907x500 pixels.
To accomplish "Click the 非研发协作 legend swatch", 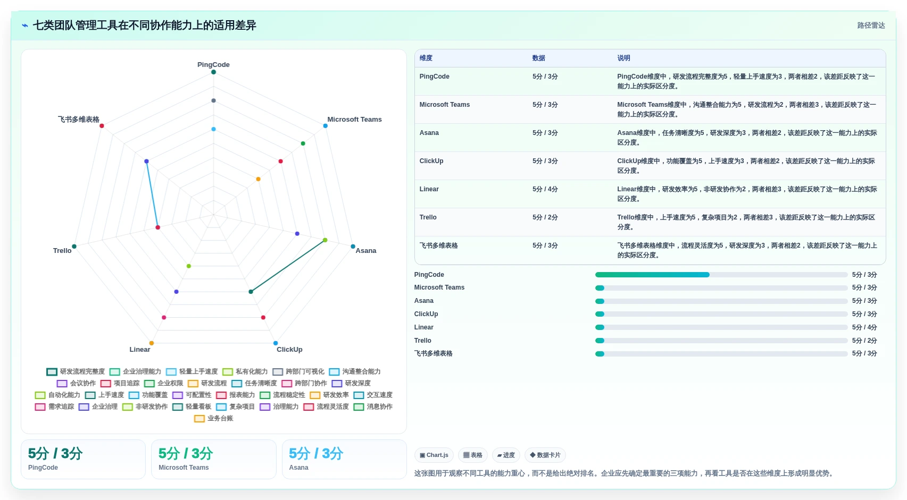I will pos(127,407).
